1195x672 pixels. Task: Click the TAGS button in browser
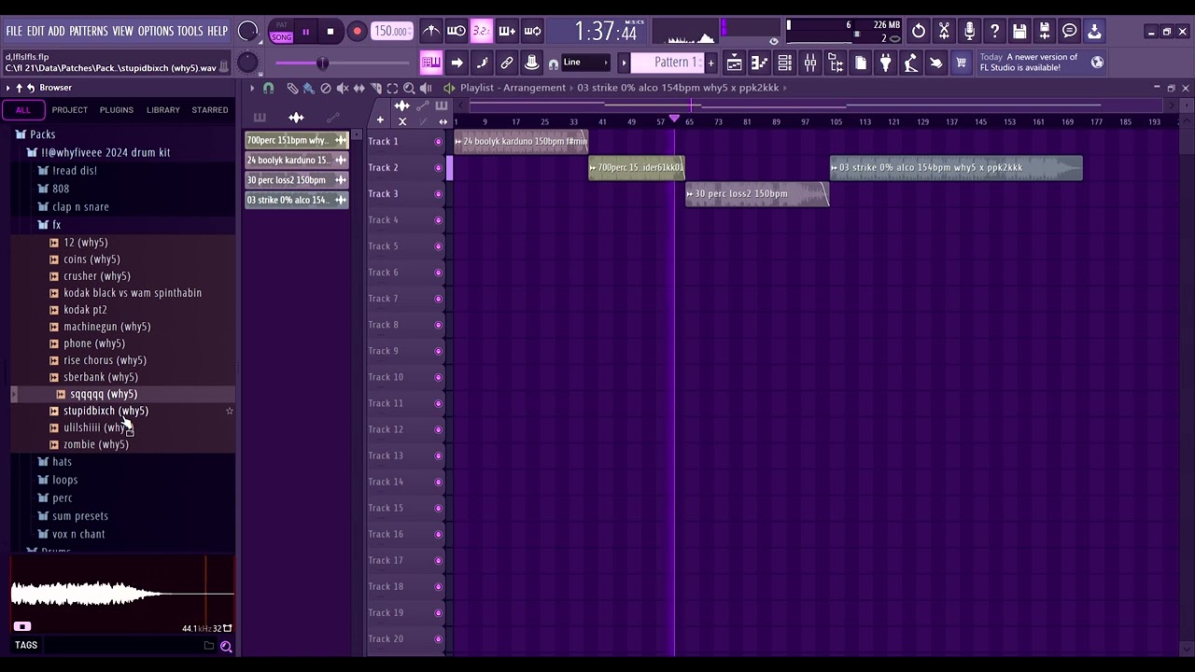click(26, 645)
